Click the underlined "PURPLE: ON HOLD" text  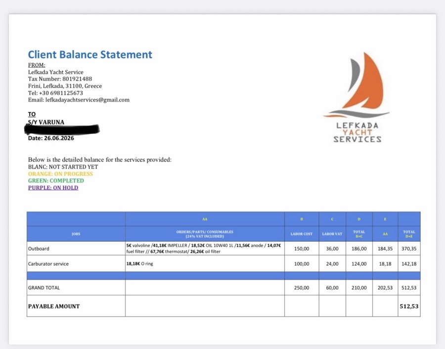pos(53,187)
